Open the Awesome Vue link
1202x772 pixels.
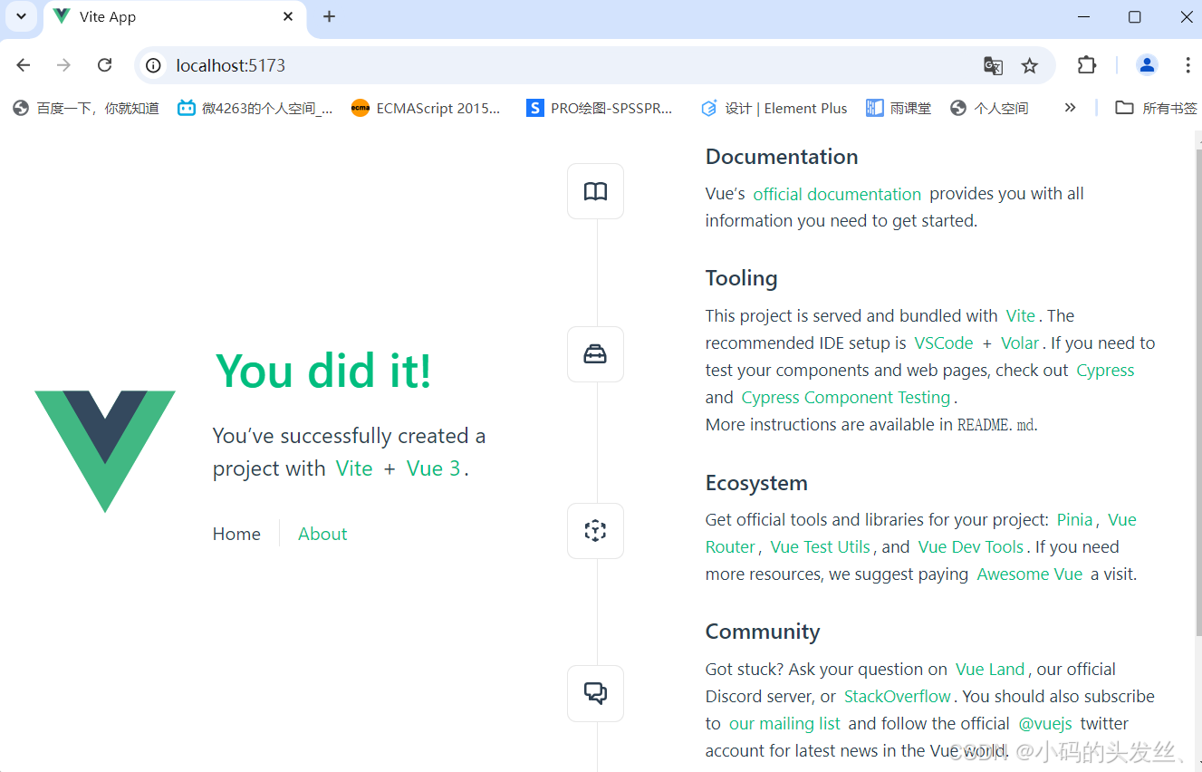[1030, 574]
